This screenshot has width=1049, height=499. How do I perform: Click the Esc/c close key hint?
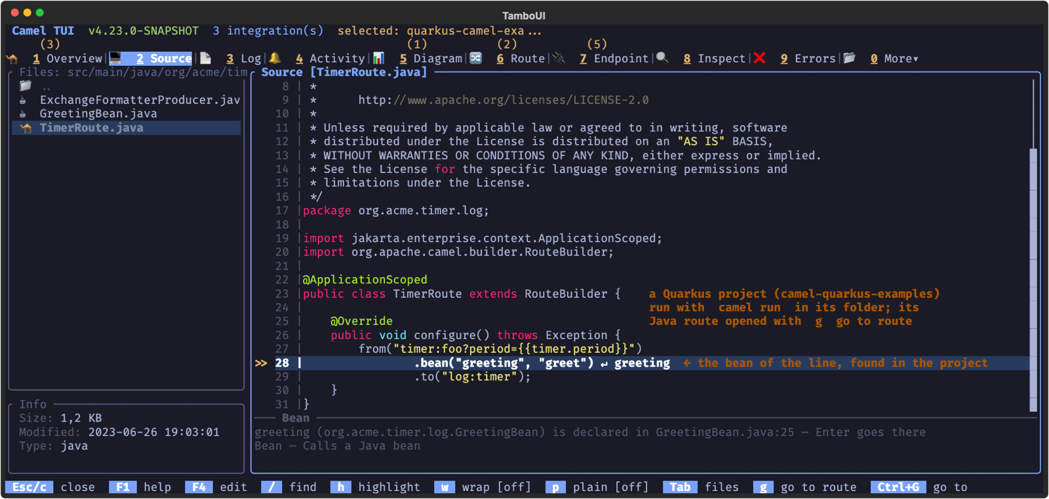point(50,487)
